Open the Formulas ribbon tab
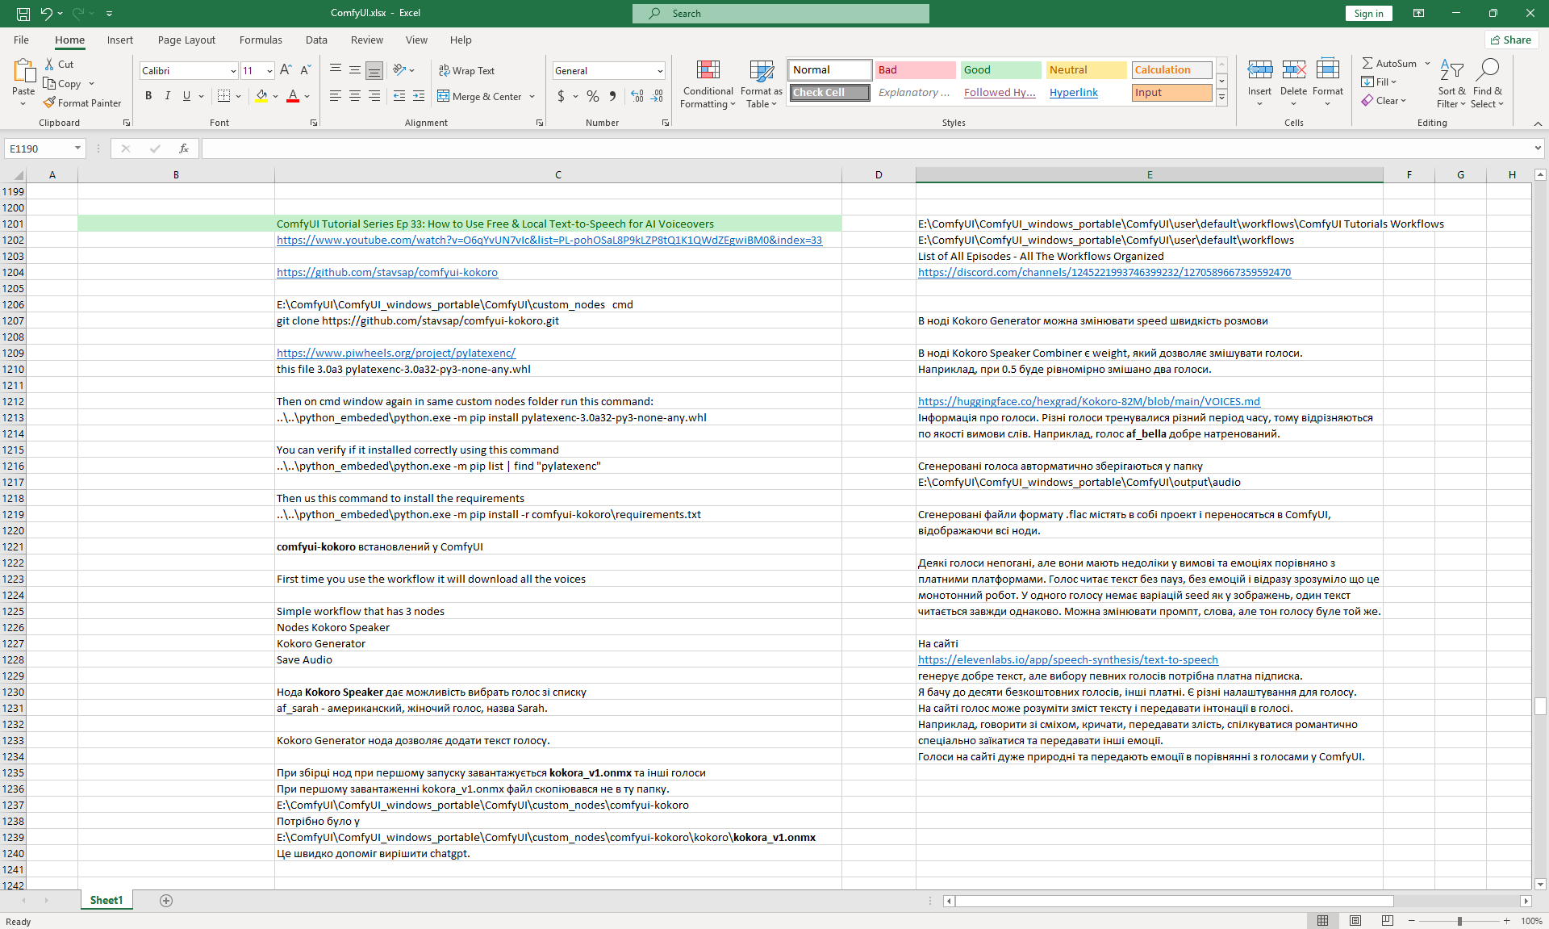Image resolution: width=1549 pixels, height=929 pixels. pyautogui.click(x=261, y=40)
